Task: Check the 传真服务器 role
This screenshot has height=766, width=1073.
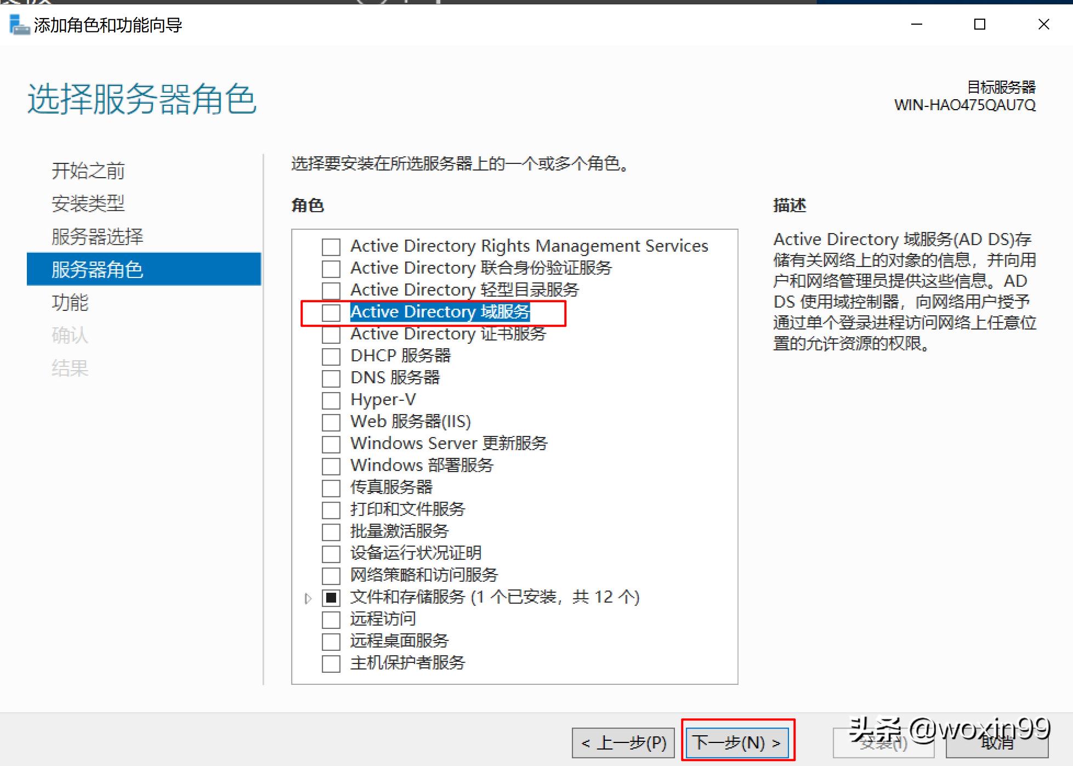Action: click(x=331, y=487)
